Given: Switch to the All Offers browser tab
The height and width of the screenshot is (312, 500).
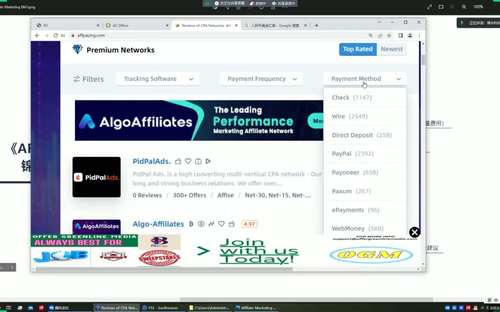Looking at the screenshot, I should [137, 25].
